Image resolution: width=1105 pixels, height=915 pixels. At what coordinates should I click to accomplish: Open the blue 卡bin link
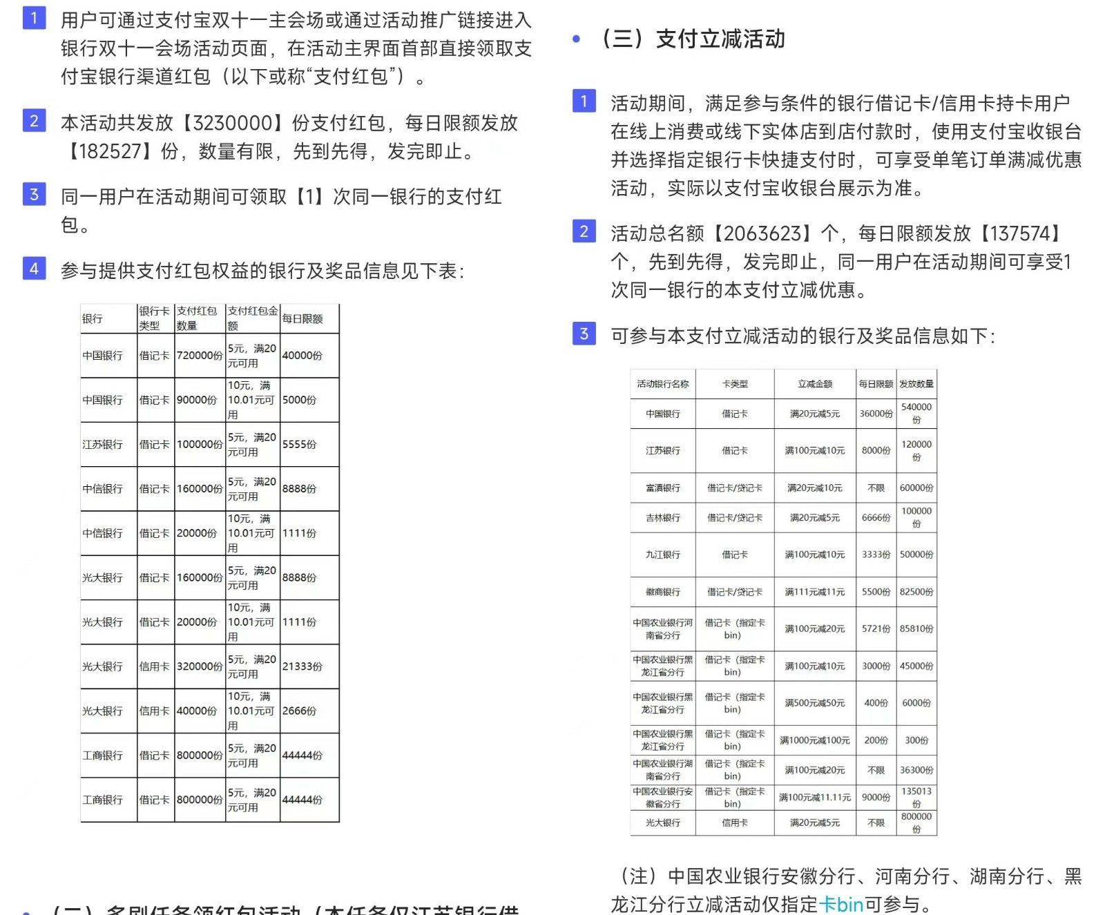click(840, 904)
